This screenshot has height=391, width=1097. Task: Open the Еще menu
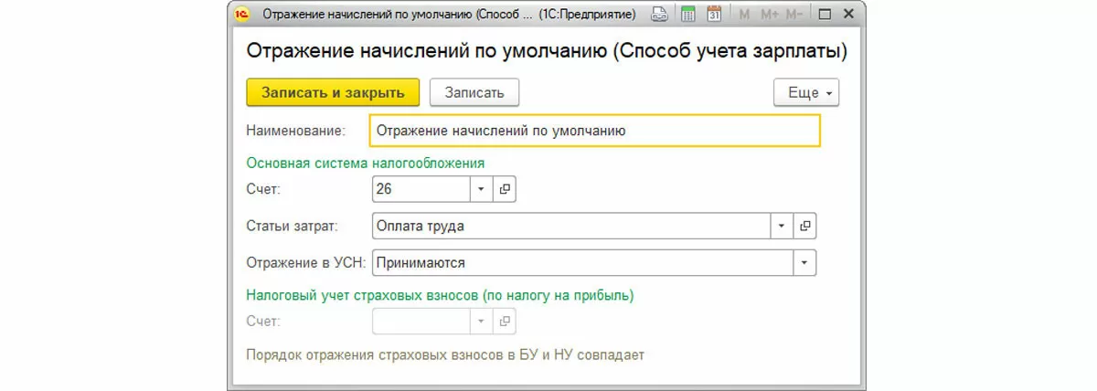coord(805,92)
